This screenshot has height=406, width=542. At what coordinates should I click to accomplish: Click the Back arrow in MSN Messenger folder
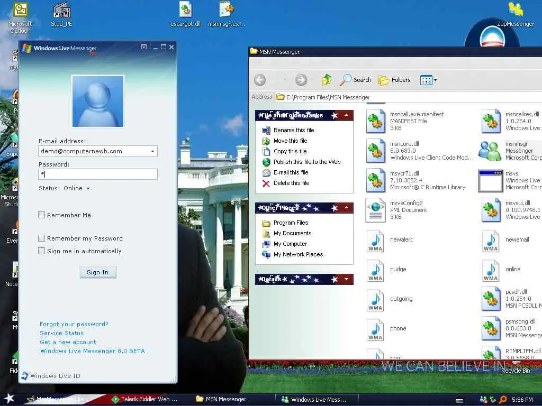coord(260,80)
